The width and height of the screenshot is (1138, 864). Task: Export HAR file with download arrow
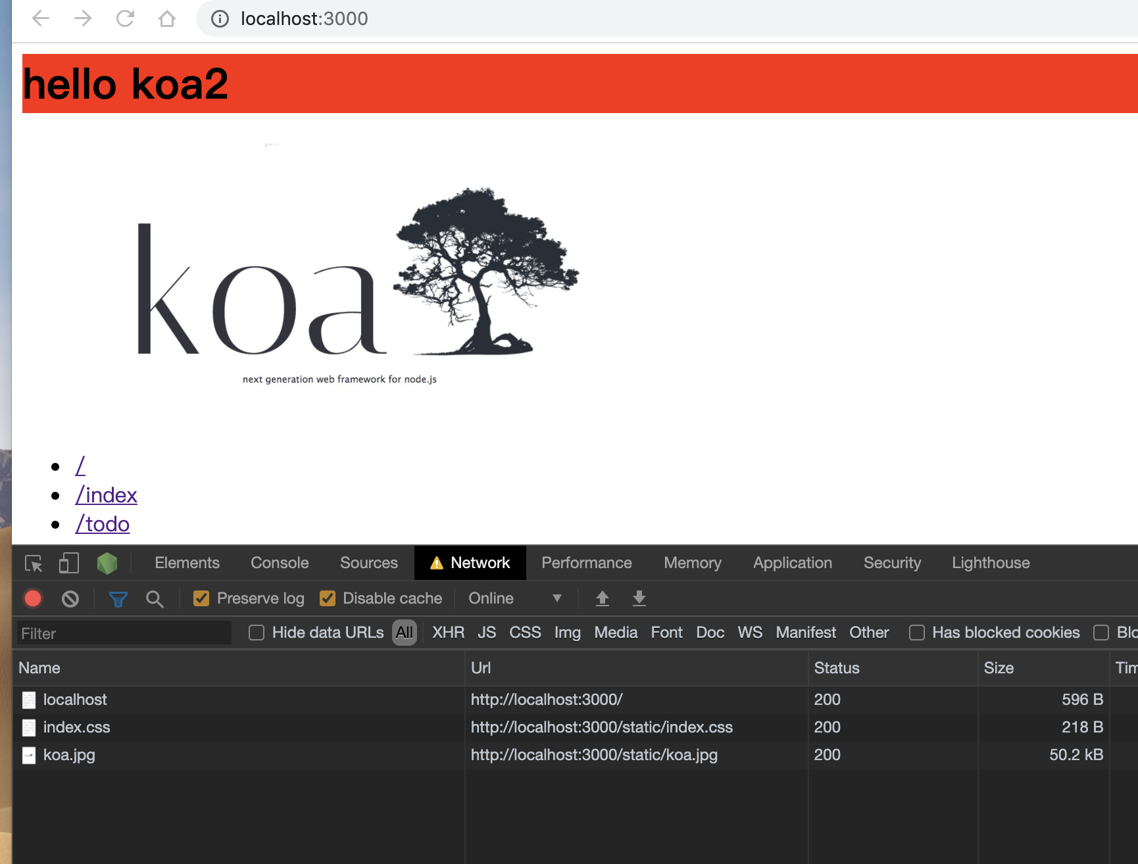click(x=639, y=598)
